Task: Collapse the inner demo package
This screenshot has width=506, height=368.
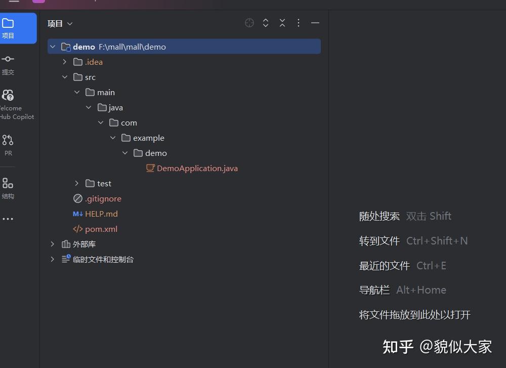Action: point(125,153)
